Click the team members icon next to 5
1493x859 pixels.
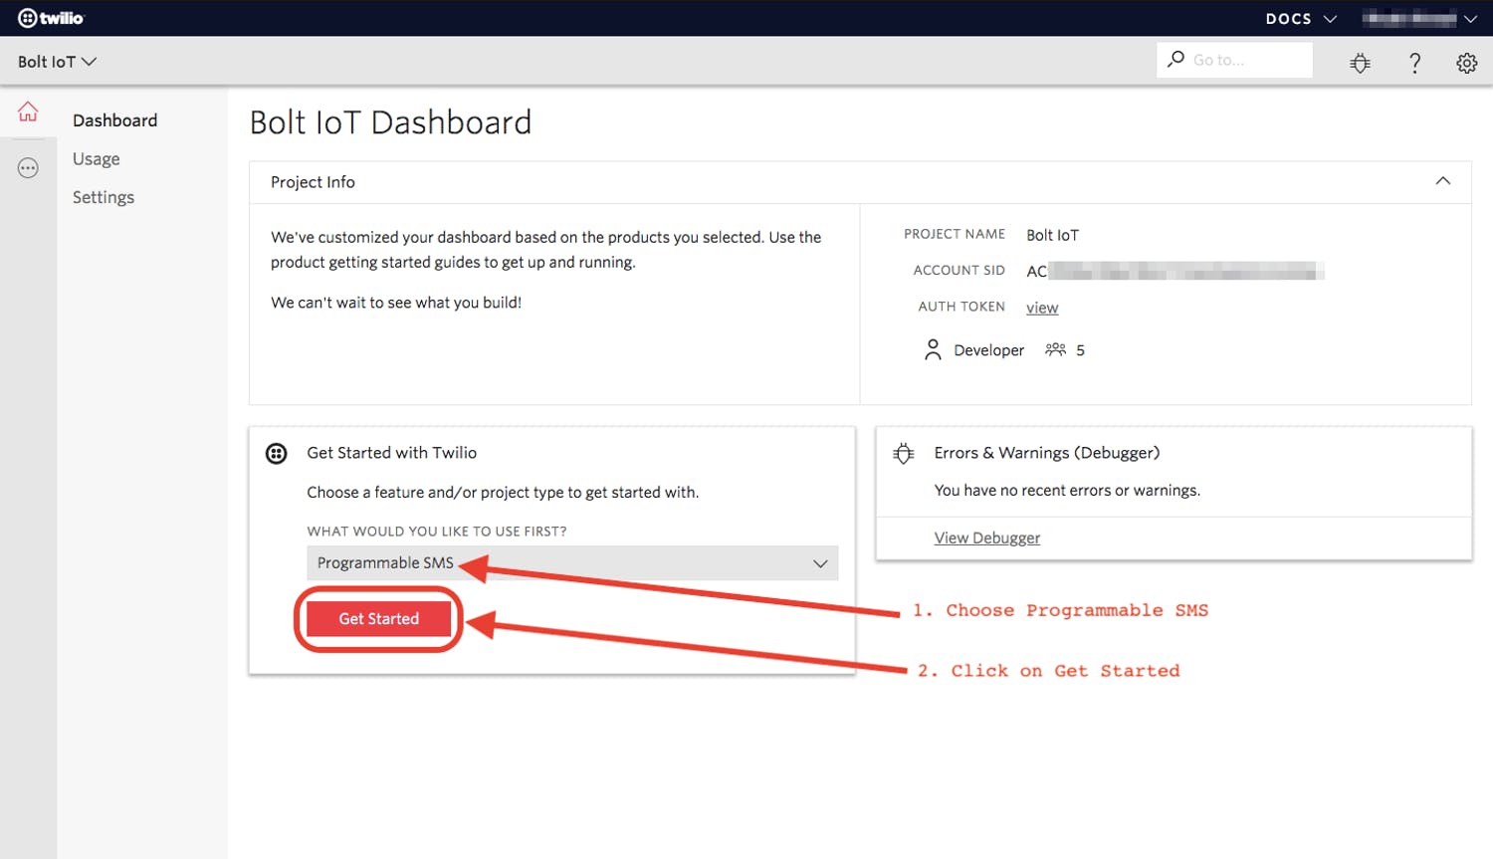tap(1055, 349)
